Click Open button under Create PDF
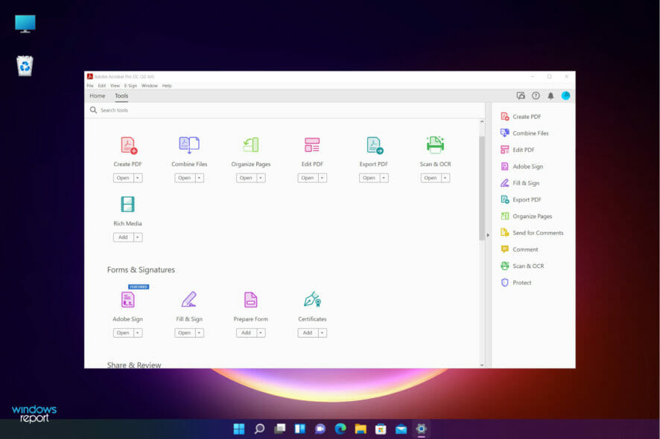This screenshot has width=660, height=439. pos(123,178)
